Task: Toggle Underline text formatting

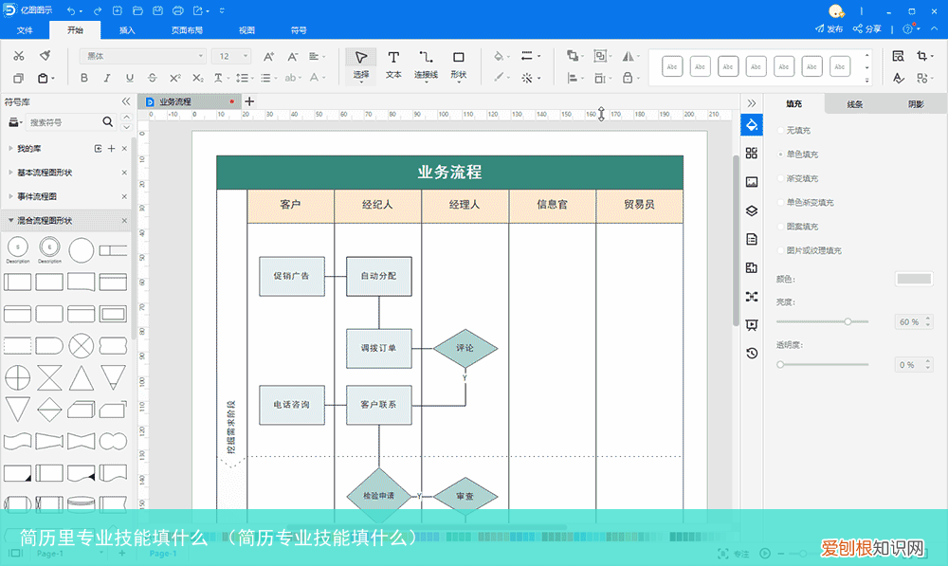Action: [x=129, y=78]
